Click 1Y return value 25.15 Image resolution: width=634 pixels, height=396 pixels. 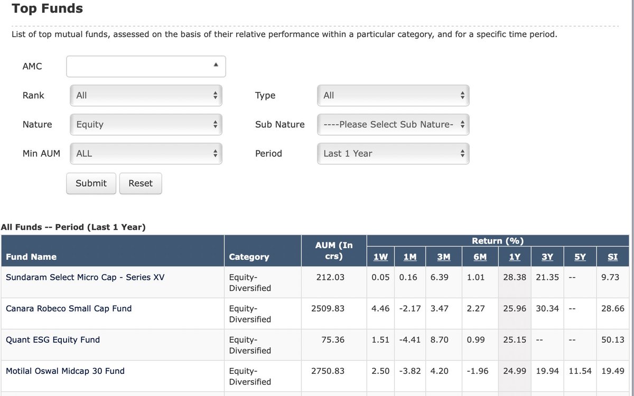[x=515, y=340]
